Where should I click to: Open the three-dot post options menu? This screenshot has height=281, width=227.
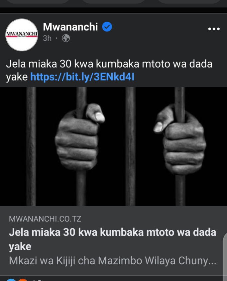coord(214,29)
